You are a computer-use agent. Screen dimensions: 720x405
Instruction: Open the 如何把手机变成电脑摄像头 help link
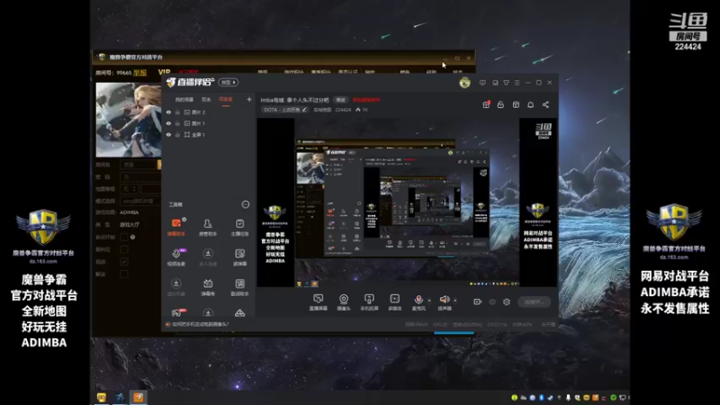coord(200,324)
